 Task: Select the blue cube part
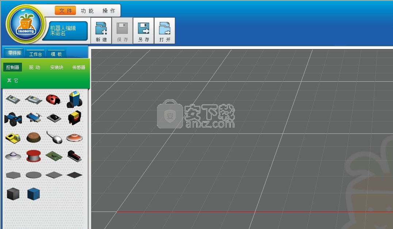(x=34, y=194)
